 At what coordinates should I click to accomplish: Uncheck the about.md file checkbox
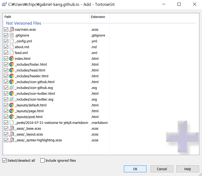click(x=6, y=47)
